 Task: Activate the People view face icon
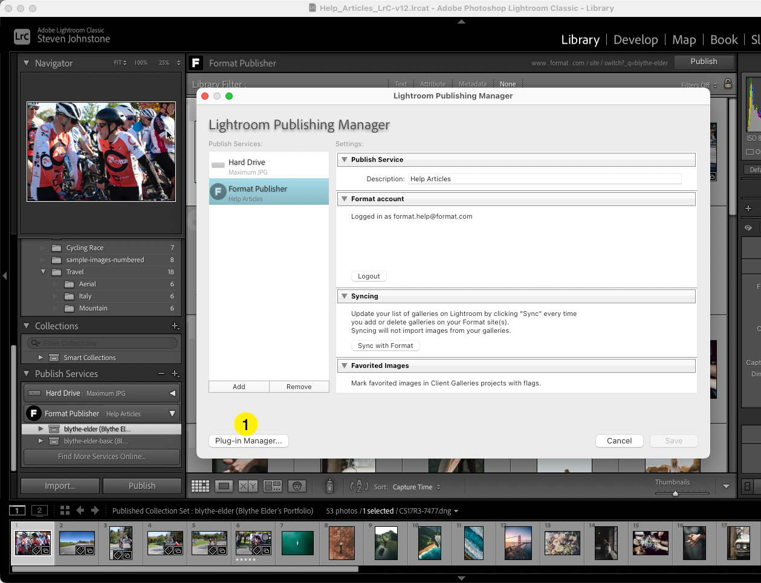tap(296, 486)
